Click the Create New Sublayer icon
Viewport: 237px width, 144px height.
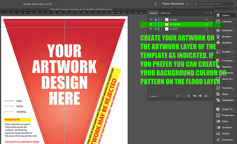tap(194, 96)
